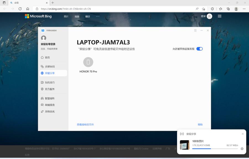Click the 反馈 feedback footer link

click(27, 155)
